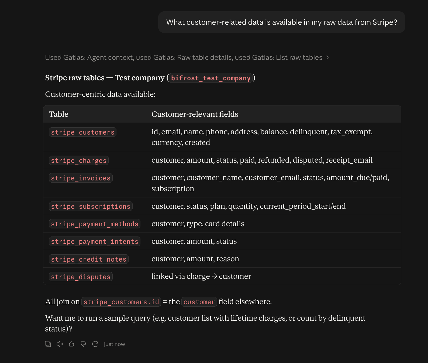The width and height of the screenshot is (428, 363).
Task: Give the response a thumbs up
Action: click(71, 344)
